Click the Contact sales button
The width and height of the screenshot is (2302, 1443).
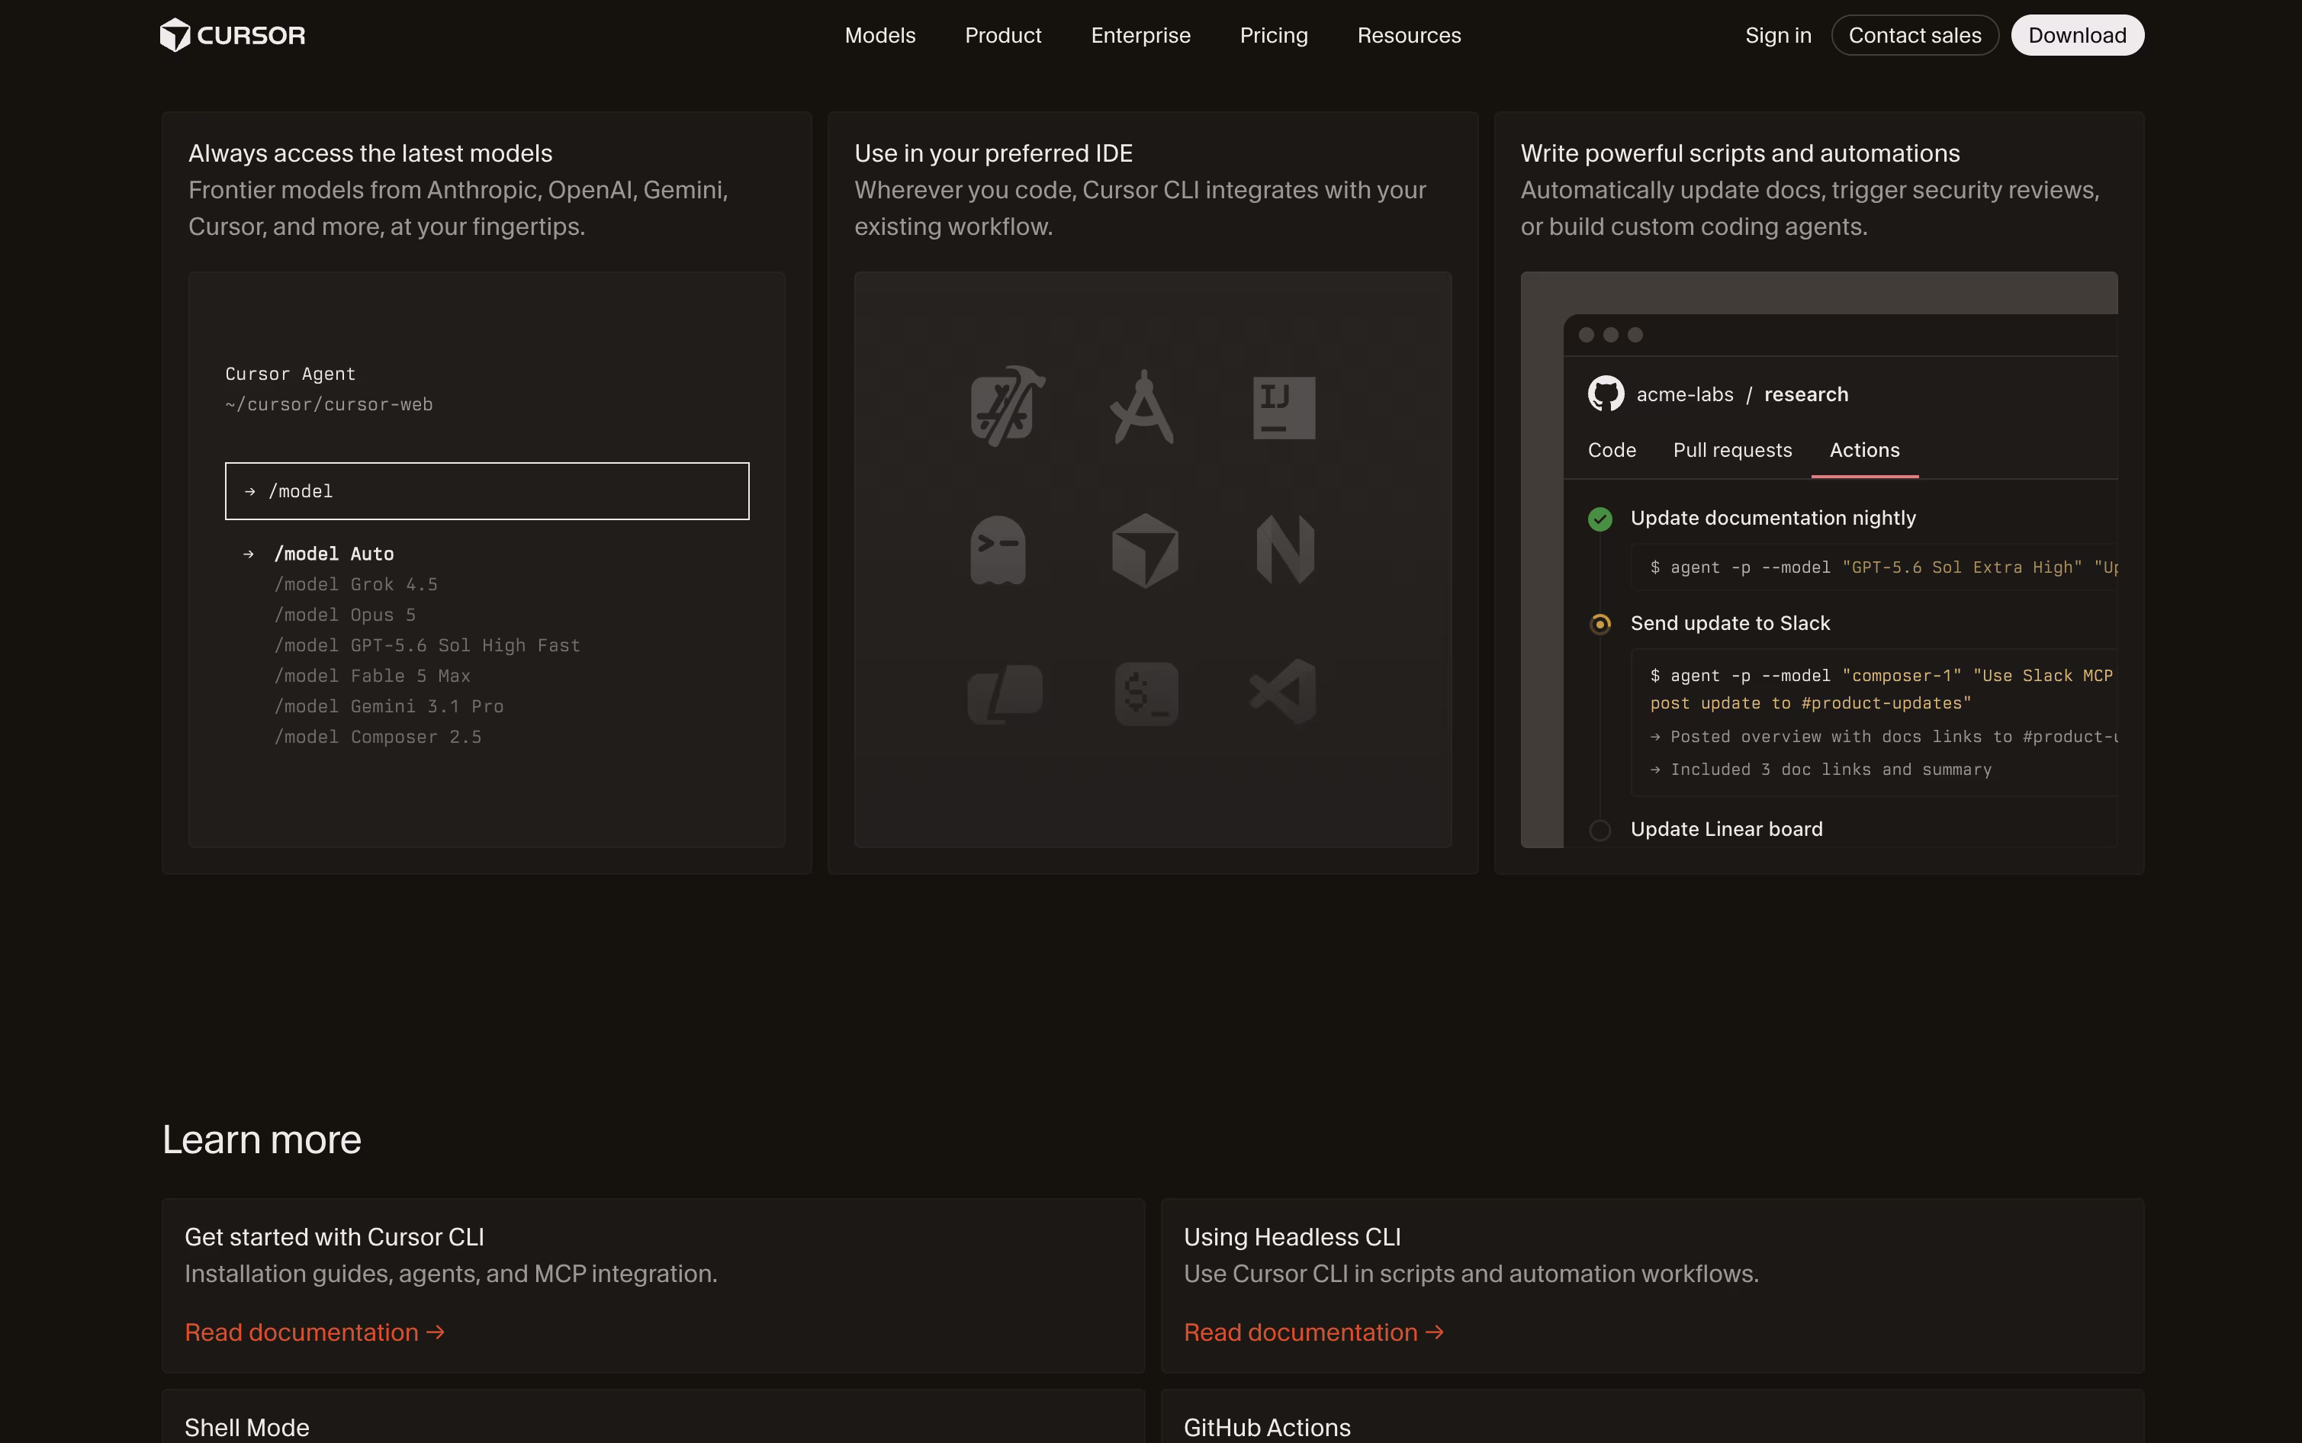pos(1915,35)
